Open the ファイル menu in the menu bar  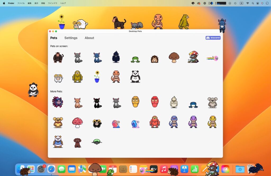coord(21,3)
